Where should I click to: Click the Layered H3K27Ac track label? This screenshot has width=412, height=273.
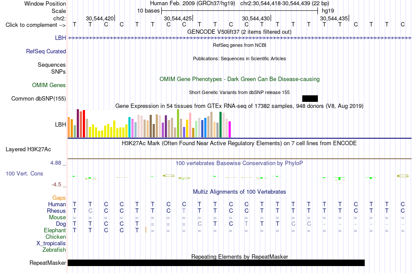coord(28,149)
